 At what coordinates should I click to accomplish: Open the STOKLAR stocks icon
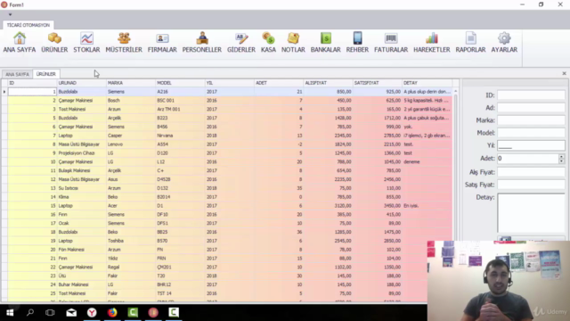point(86,43)
